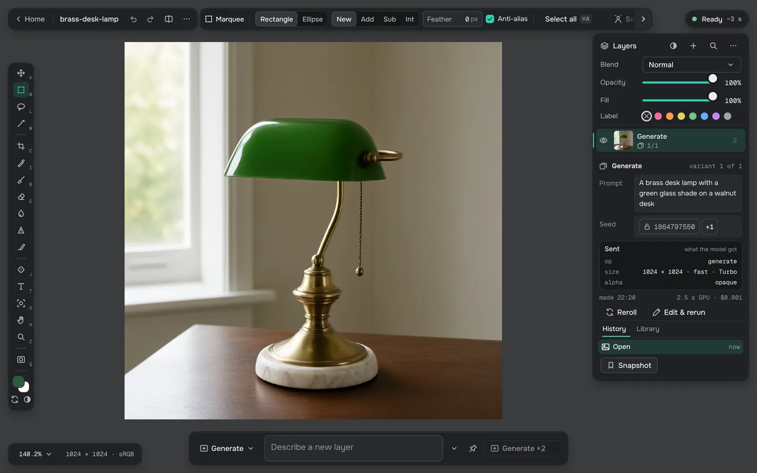Viewport: 757px width, 473px height.
Task: Select the Marquee selection tool in the toolbox
Action: (x=21, y=90)
